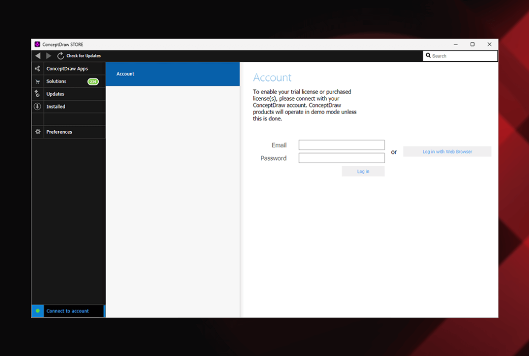The height and width of the screenshot is (356, 529).
Task: Click the Check for Updates label
Action: tap(83, 56)
